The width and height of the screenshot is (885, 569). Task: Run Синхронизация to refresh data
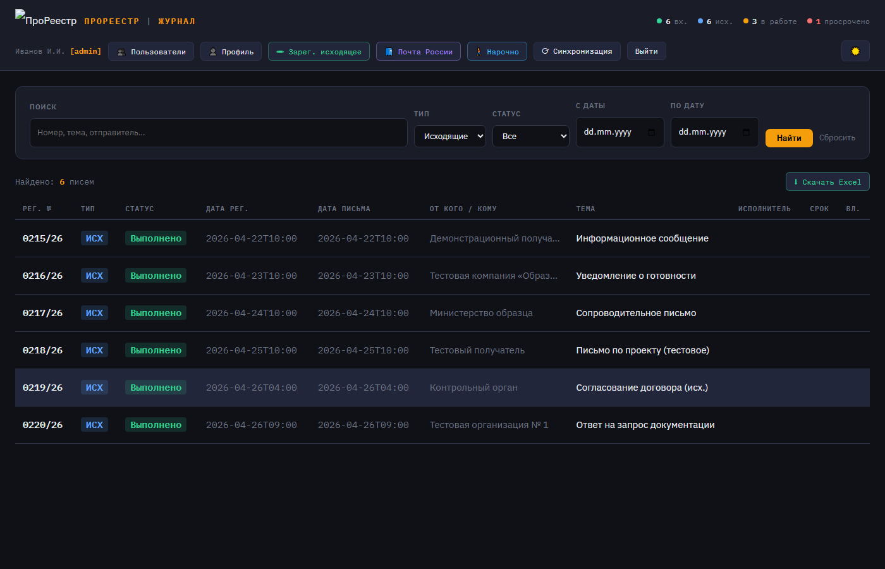pyautogui.click(x=577, y=51)
